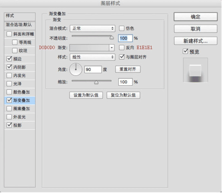Enable the 内发光 checkbox
This screenshot has width=222, height=193.
[9, 75]
